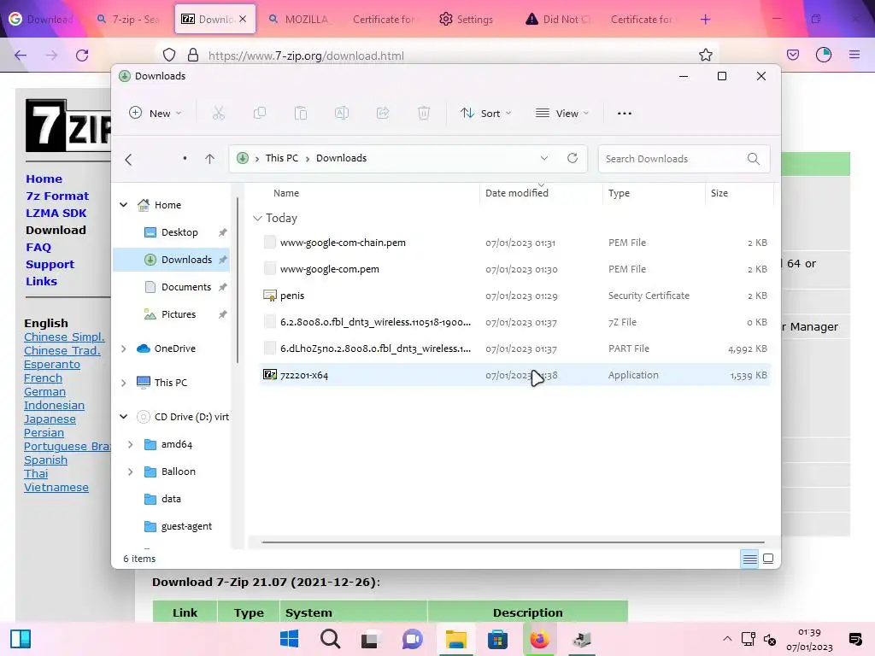The width and height of the screenshot is (875, 656).
Task: Switch to the 7-zip Search tab
Action: point(128,19)
